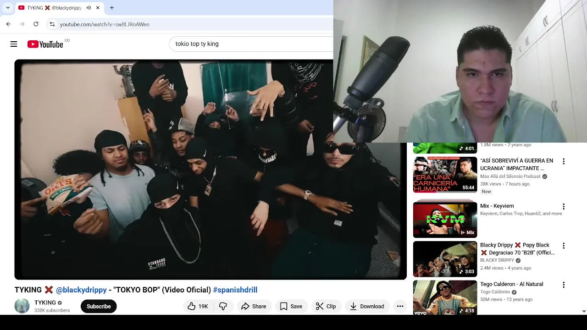This screenshot has height=330, width=587.
Task: Close the TYKING browser tab
Action: tap(98, 8)
